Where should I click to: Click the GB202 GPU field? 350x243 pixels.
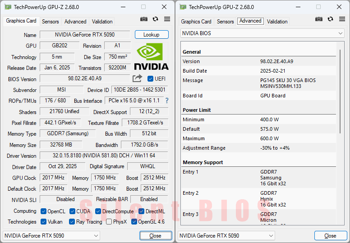pyautogui.click(x=60, y=46)
